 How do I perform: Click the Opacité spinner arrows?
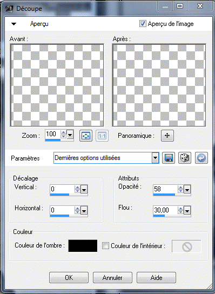pyautogui.click(x=180, y=189)
